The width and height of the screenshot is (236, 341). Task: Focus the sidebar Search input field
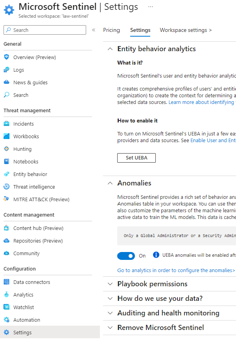coord(47,30)
